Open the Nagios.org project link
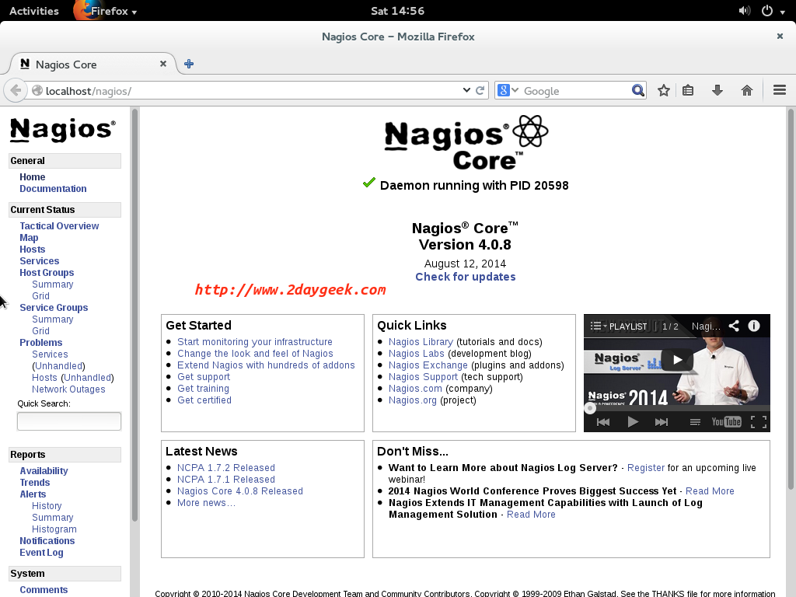The width and height of the screenshot is (796, 597). [x=413, y=400]
